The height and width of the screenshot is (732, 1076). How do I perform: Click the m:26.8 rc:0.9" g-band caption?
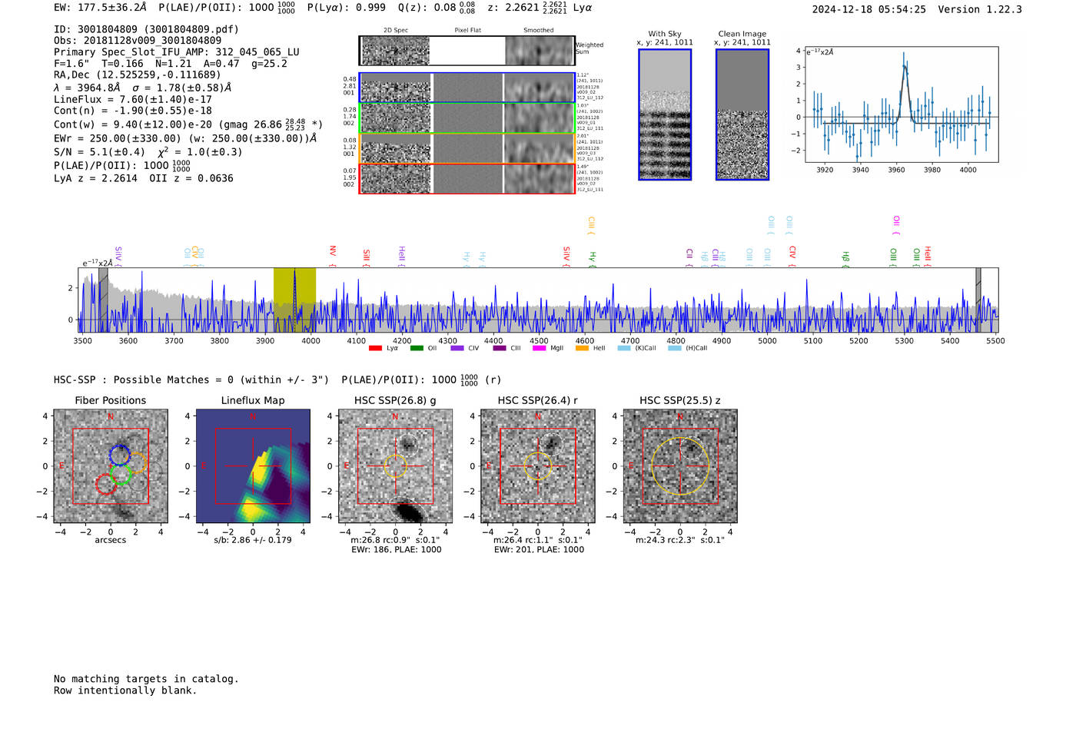click(x=395, y=540)
